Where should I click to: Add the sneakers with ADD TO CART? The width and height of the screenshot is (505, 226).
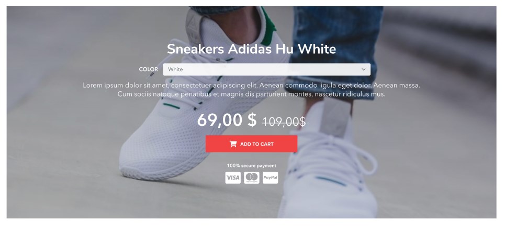[x=252, y=144]
